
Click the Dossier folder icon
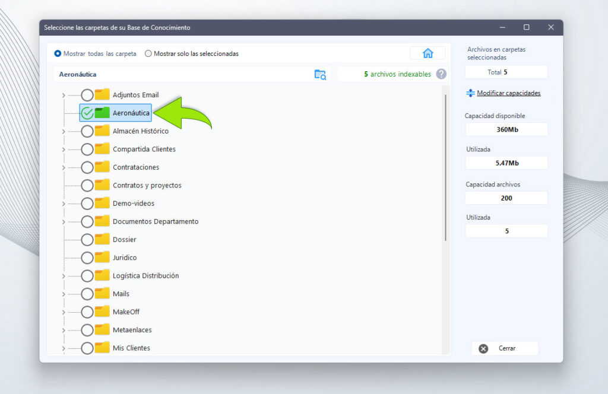pyautogui.click(x=103, y=240)
